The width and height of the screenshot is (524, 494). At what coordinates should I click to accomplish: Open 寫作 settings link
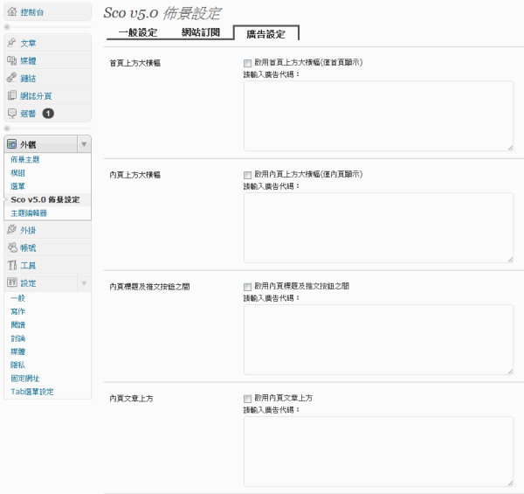coord(17,311)
